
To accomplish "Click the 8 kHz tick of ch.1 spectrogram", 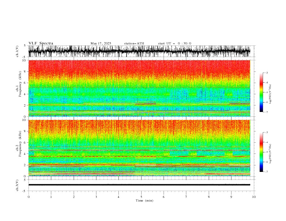I will [x=25, y=71].
